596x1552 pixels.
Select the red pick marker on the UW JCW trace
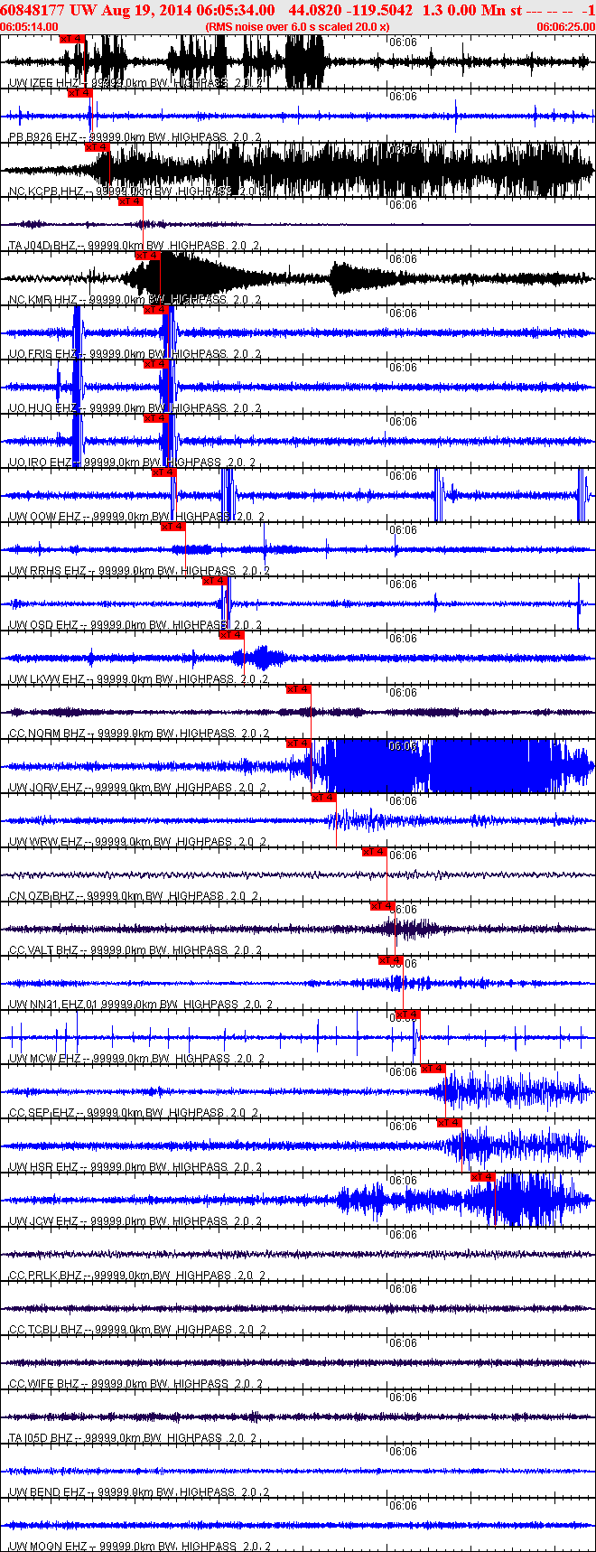point(483,1177)
